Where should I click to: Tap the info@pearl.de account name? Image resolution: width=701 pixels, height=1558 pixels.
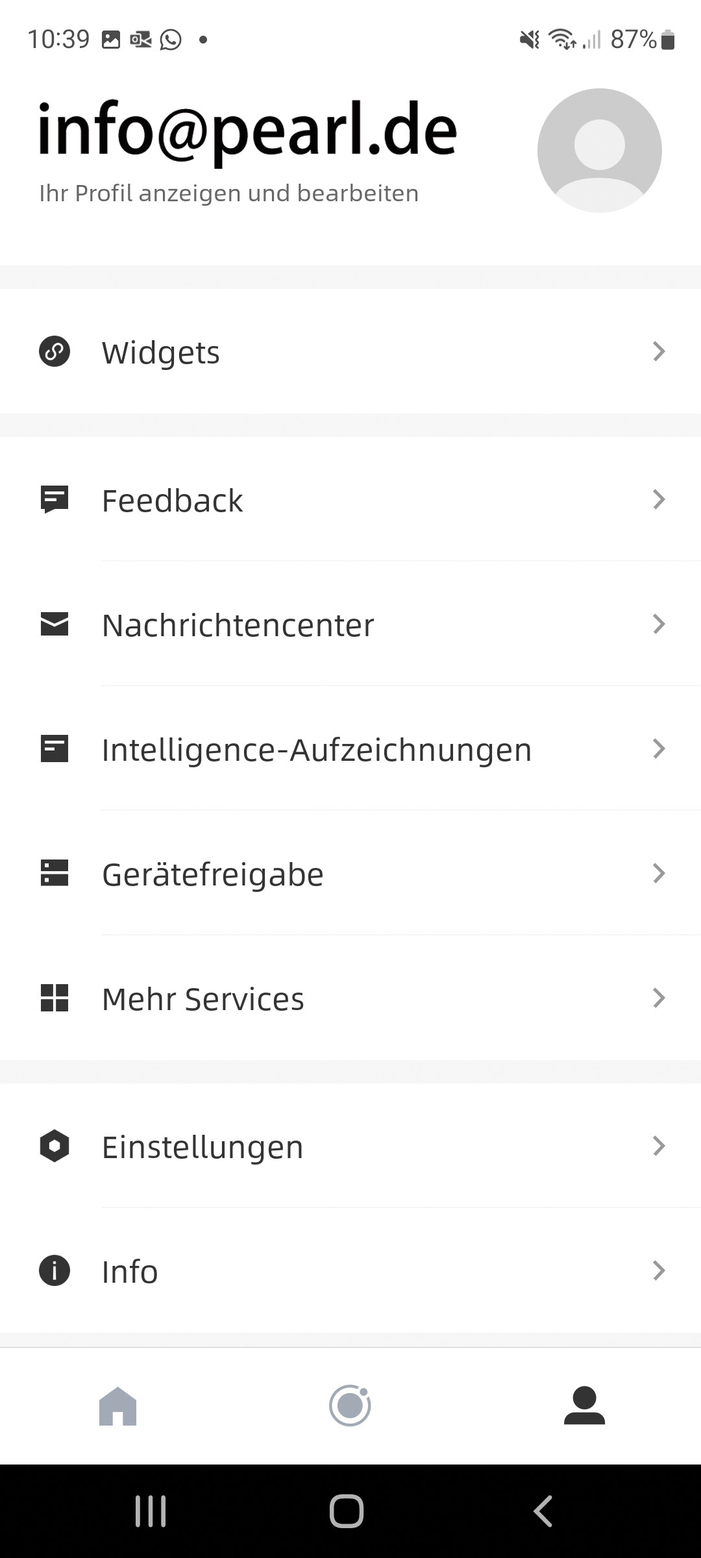coord(248,131)
